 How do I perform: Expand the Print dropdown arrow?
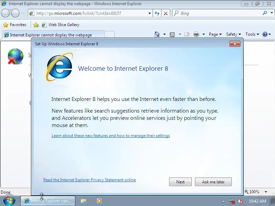203,34
